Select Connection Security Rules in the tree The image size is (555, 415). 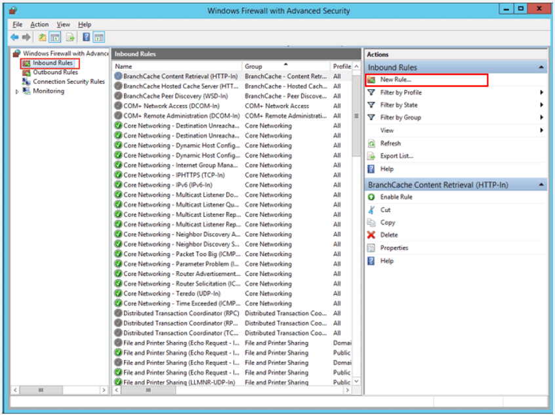(69, 81)
